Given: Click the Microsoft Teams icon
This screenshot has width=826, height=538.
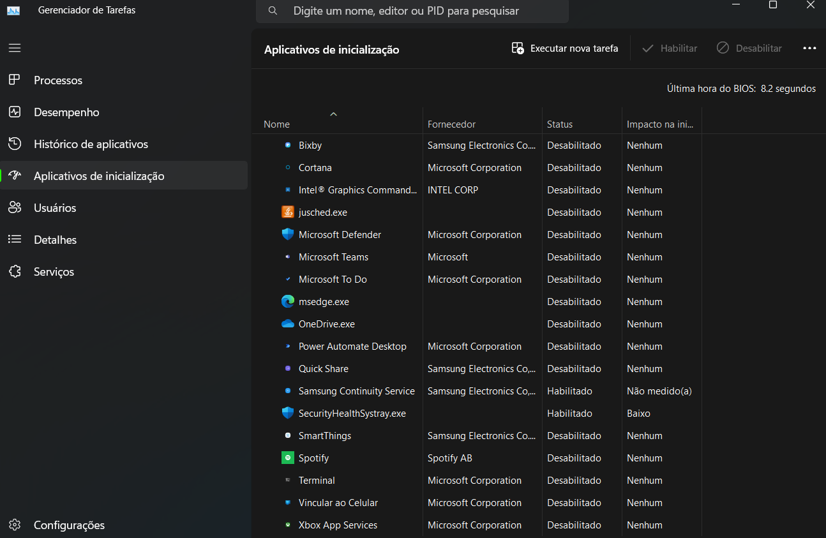Looking at the screenshot, I should [x=288, y=257].
